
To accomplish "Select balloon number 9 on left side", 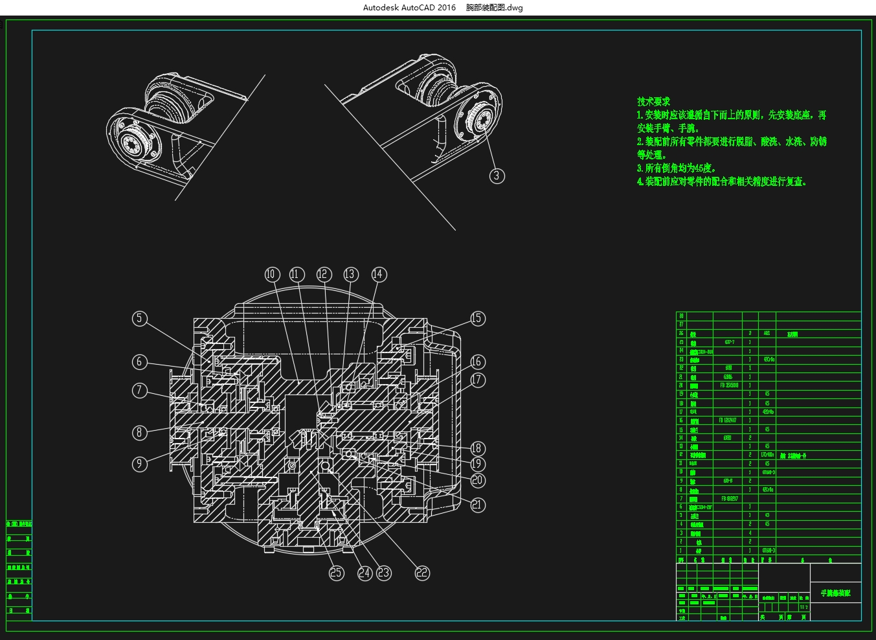I will (139, 463).
